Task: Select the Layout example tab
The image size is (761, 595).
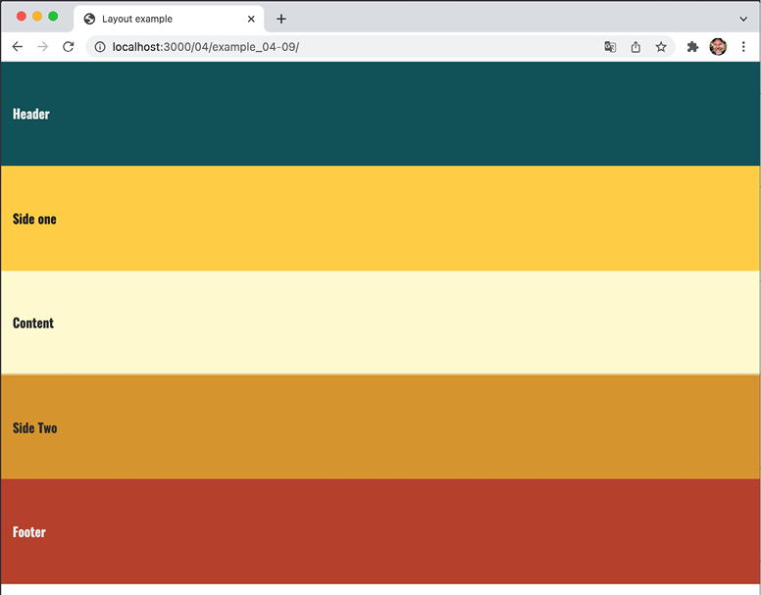Action: pos(169,19)
